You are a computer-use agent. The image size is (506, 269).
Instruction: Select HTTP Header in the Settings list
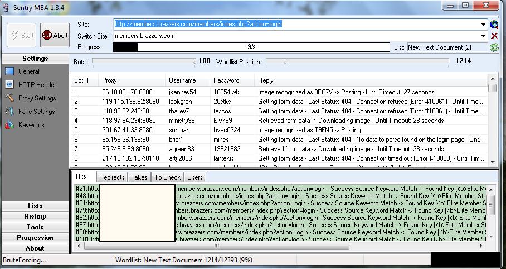(37, 85)
